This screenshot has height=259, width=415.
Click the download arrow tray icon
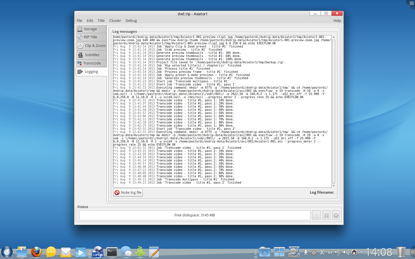(x=306, y=252)
